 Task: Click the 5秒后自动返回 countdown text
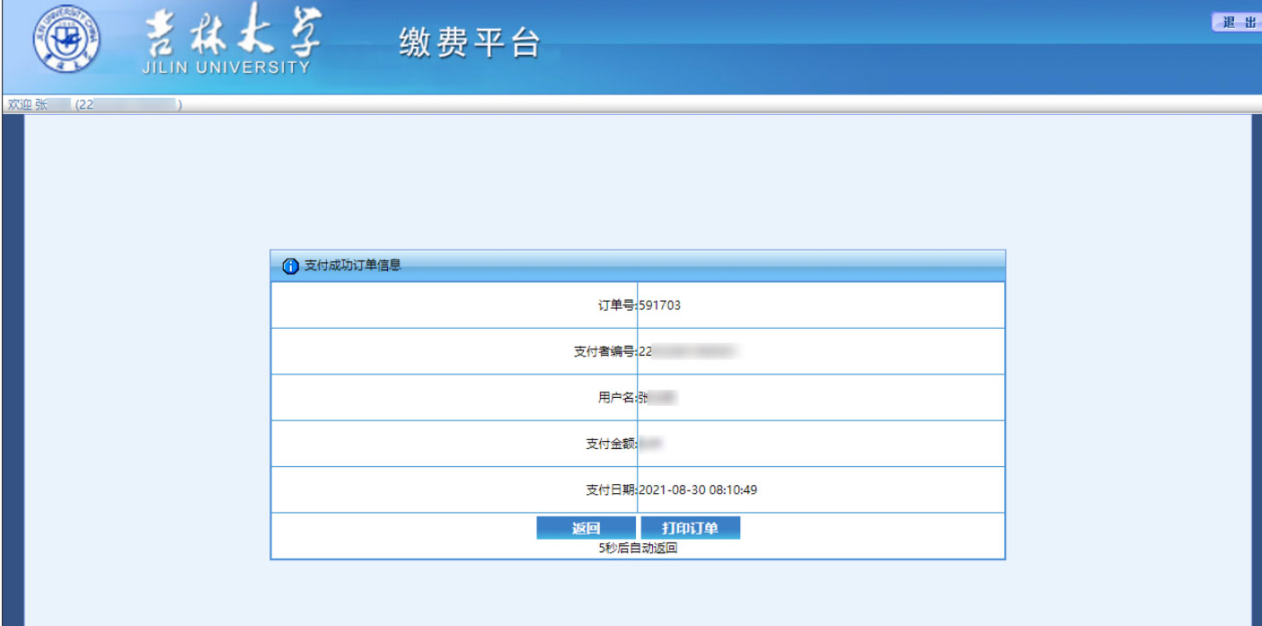coord(638,549)
